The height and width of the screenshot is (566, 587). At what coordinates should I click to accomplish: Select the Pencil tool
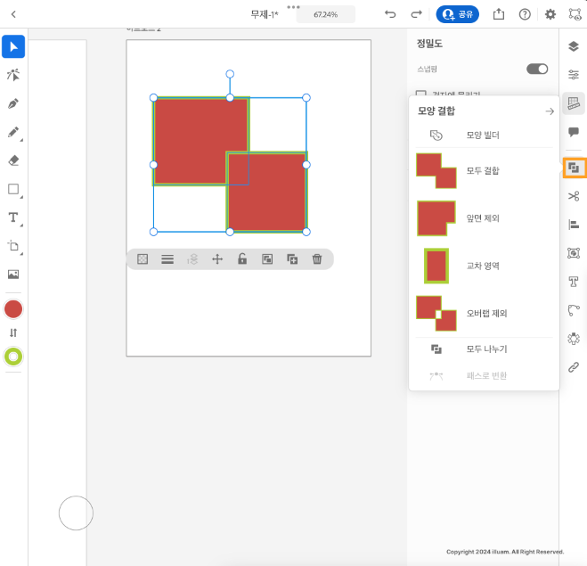coord(13,132)
